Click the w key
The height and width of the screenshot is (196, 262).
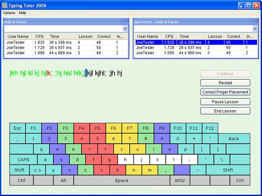coord(57,149)
